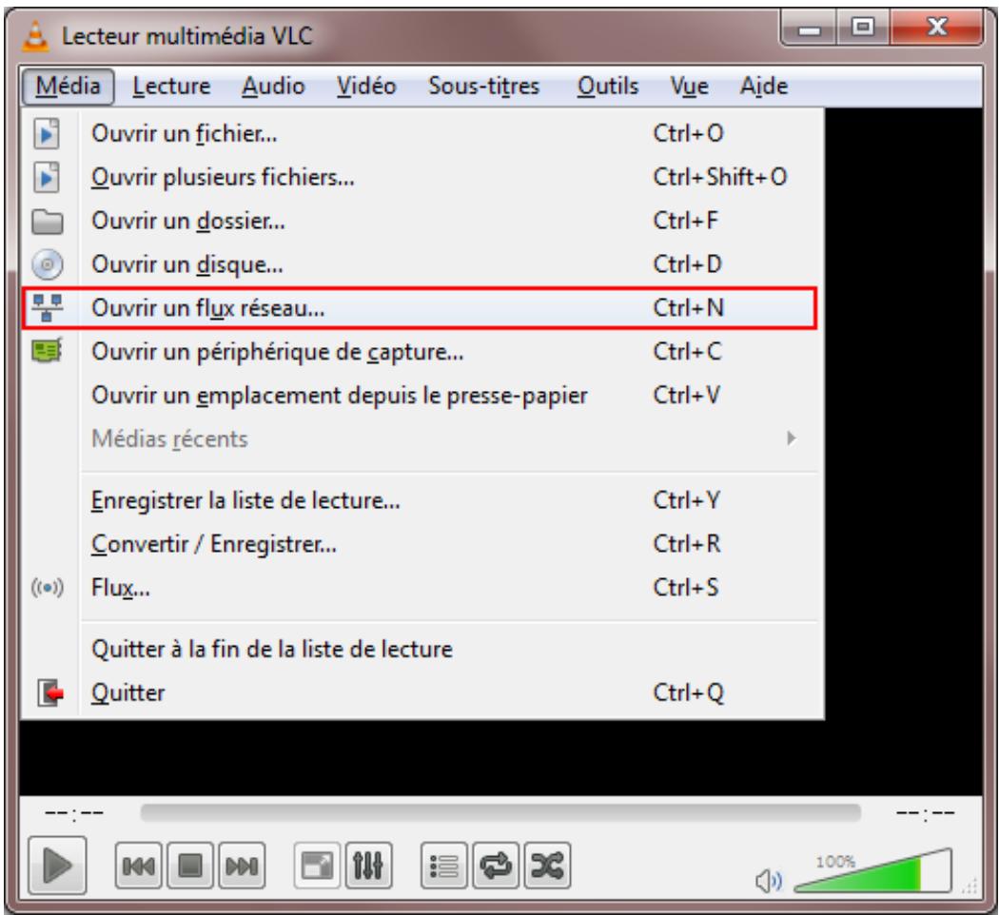The height and width of the screenshot is (915, 999).
Task: Maximize the VLC window
Action: [863, 28]
